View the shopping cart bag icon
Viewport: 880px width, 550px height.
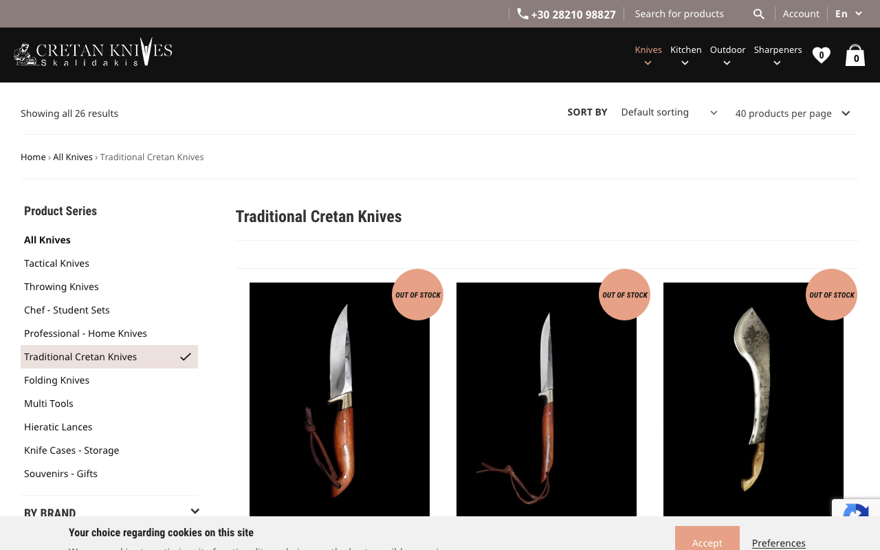click(855, 55)
